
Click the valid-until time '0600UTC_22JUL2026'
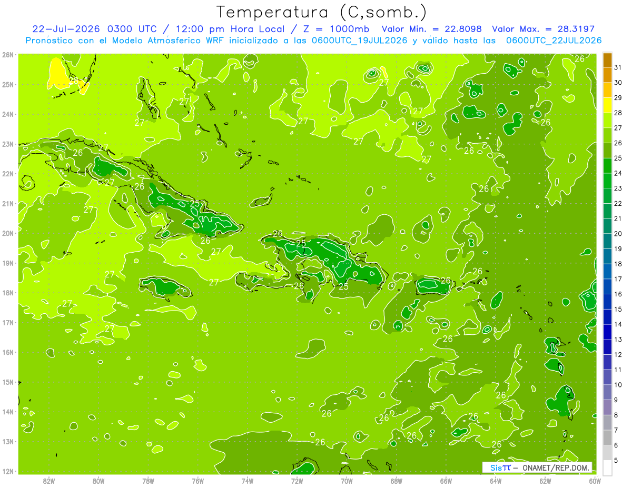tap(554, 41)
